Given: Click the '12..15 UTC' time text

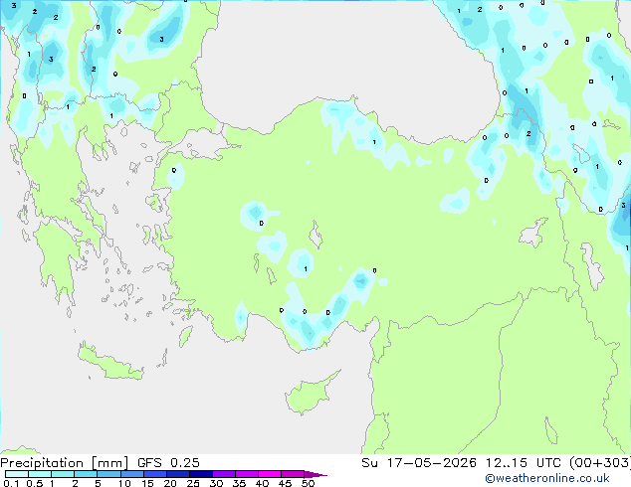Looking at the screenshot, I should tap(523, 463).
